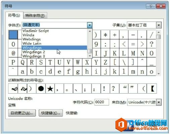Select the equals sign symbol
The image size is (170, 134).
(133, 44)
